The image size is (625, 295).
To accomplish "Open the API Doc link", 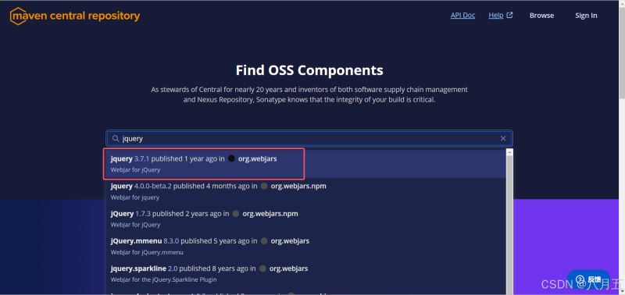I will pyautogui.click(x=462, y=15).
